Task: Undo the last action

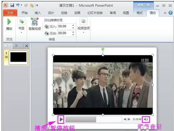Action: [18, 5]
